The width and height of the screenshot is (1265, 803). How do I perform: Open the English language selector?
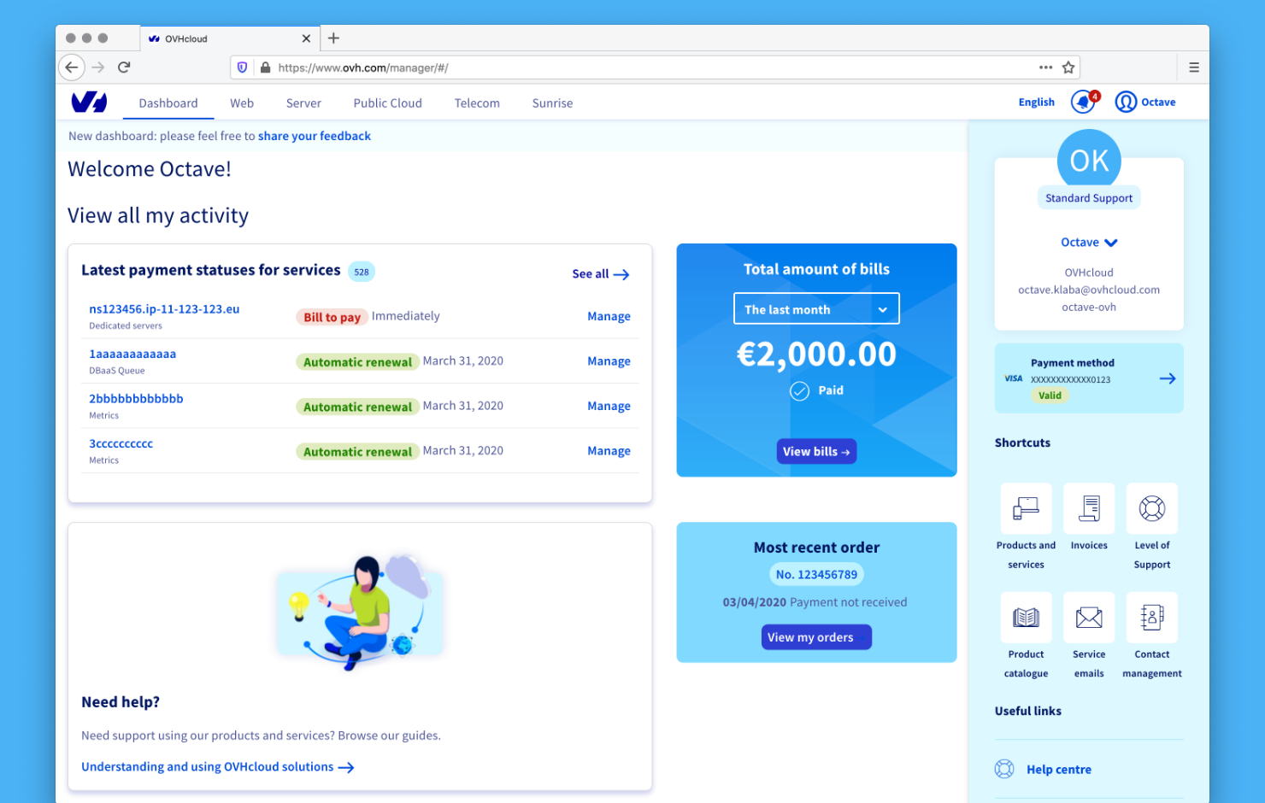(x=1036, y=102)
